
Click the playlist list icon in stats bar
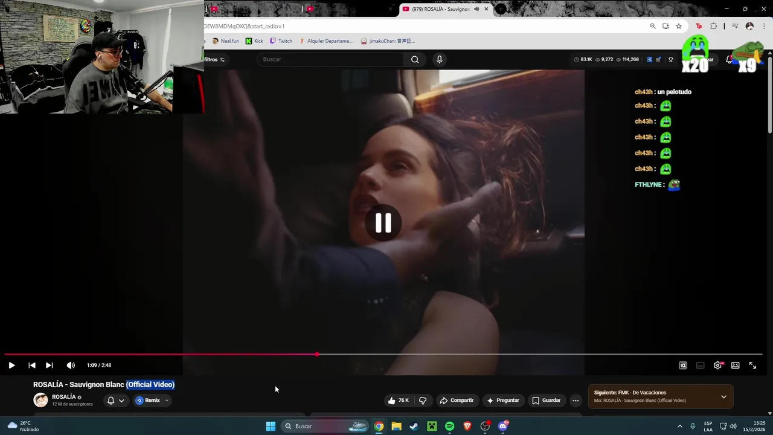pos(659,59)
